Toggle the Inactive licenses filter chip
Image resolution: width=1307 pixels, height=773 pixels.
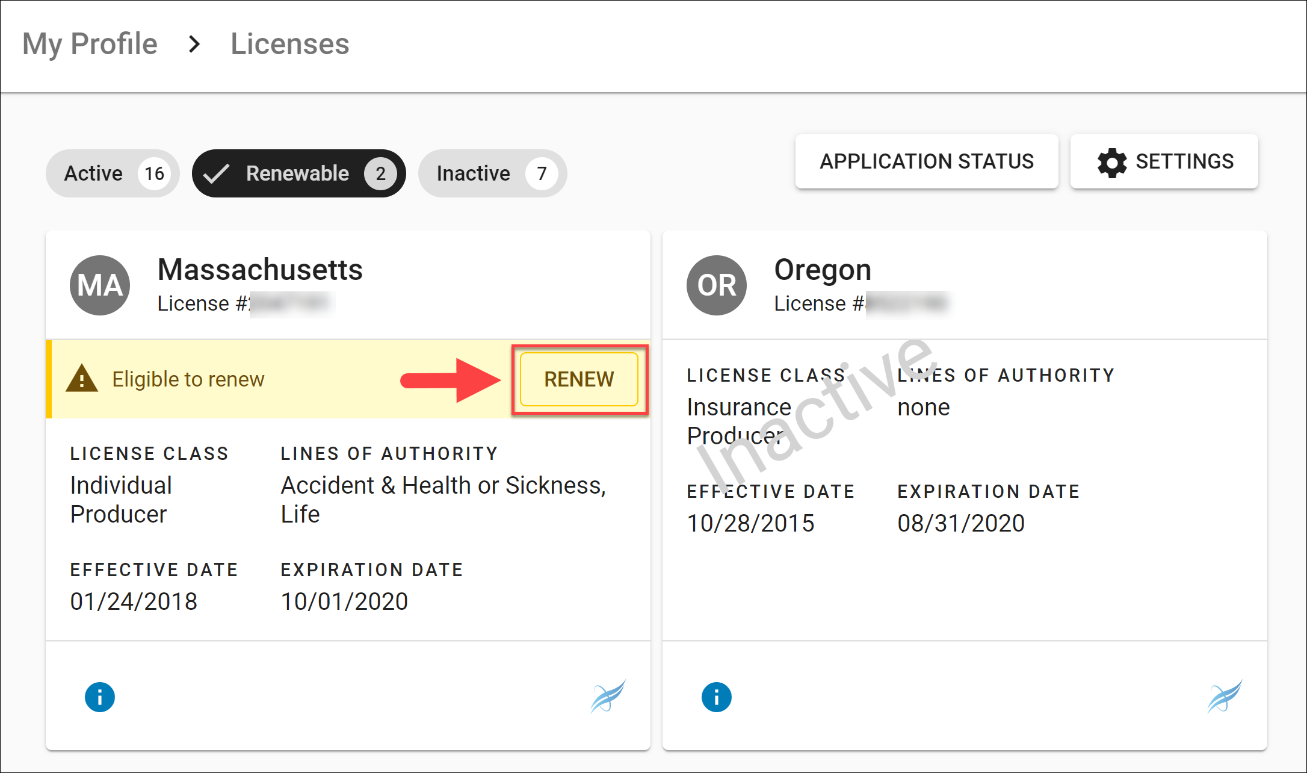pyautogui.click(x=493, y=173)
